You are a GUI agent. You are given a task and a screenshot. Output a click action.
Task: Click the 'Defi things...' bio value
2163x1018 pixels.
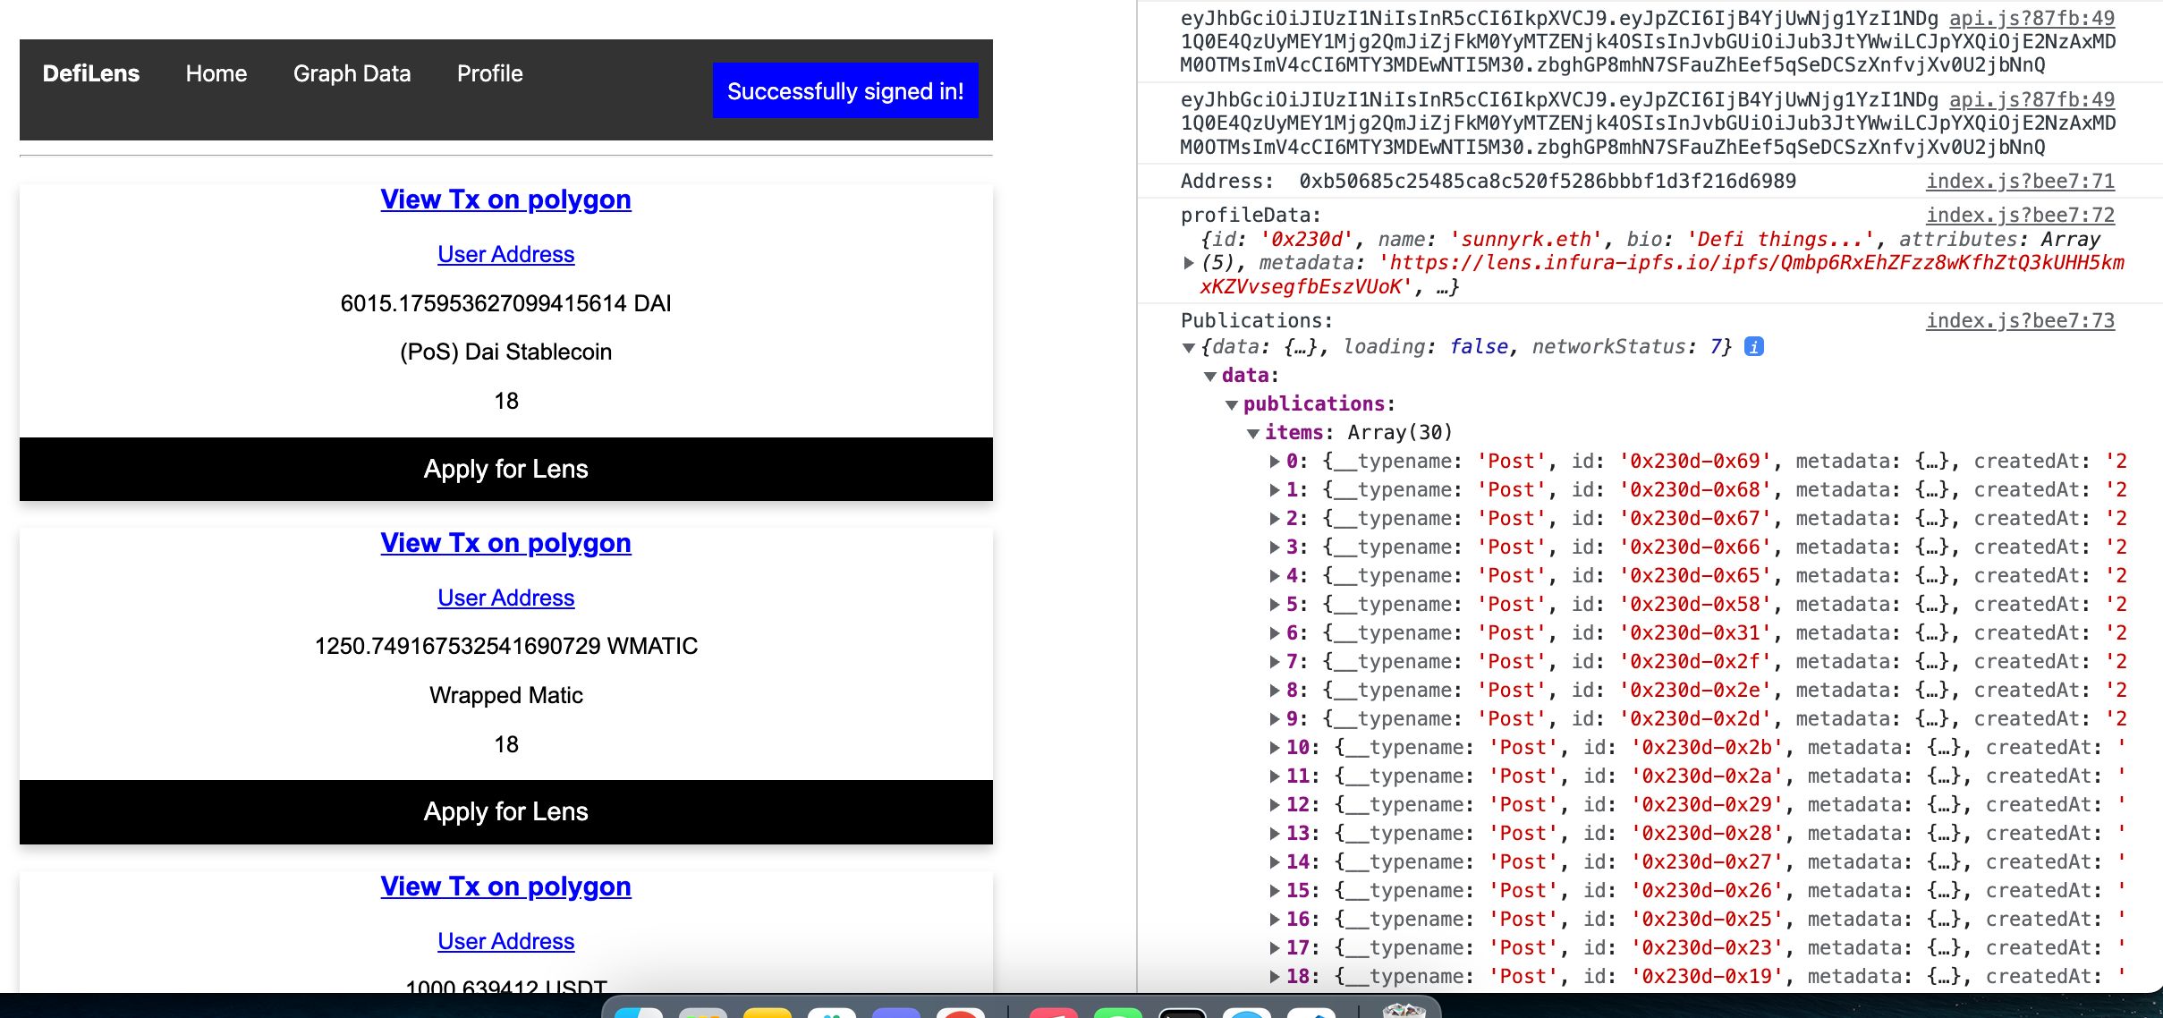[x=1781, y=240]
